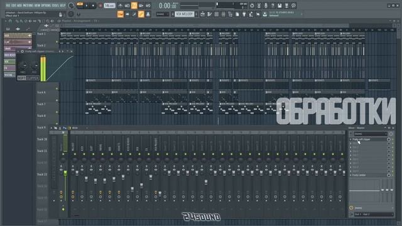Toggle the loop recording icon

click(x=148, y=6)
